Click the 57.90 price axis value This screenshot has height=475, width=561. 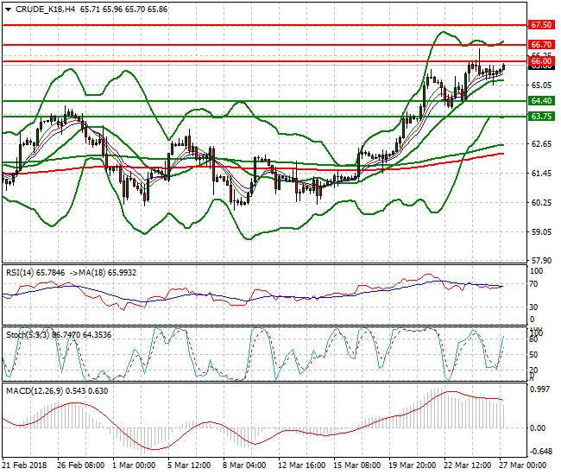coord(541,260)
